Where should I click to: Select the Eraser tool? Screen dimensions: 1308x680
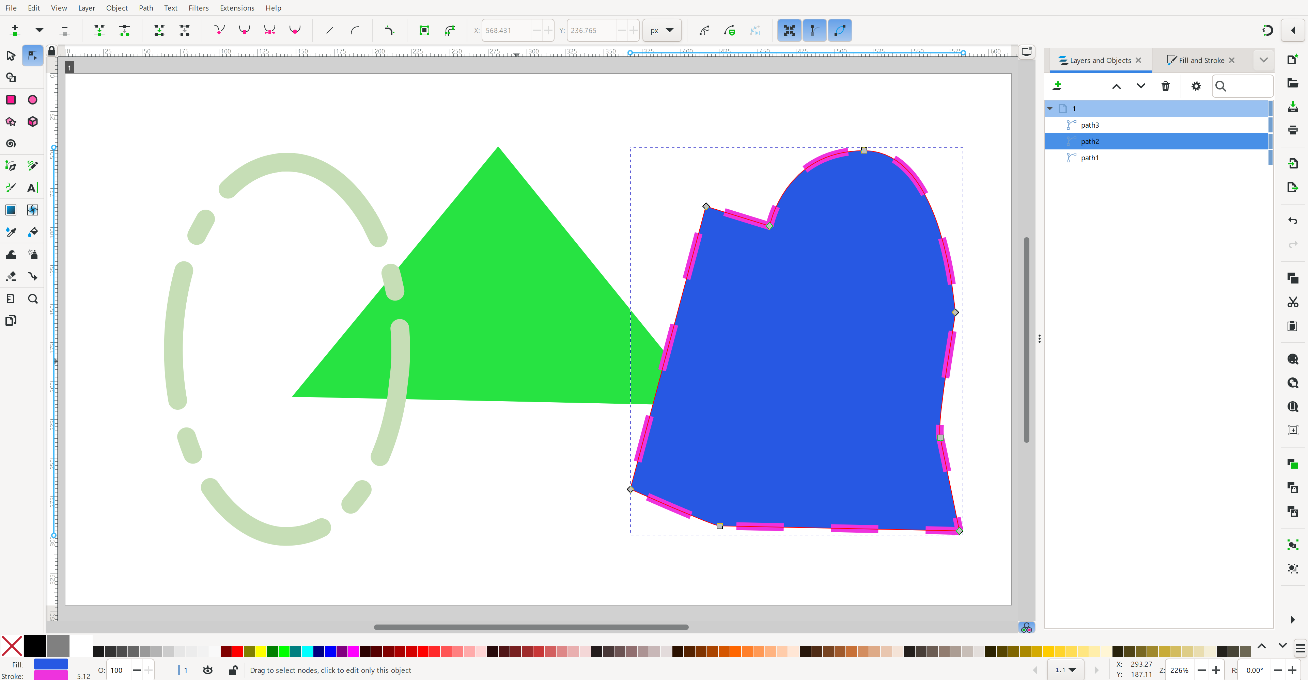[x=11, y=276]
